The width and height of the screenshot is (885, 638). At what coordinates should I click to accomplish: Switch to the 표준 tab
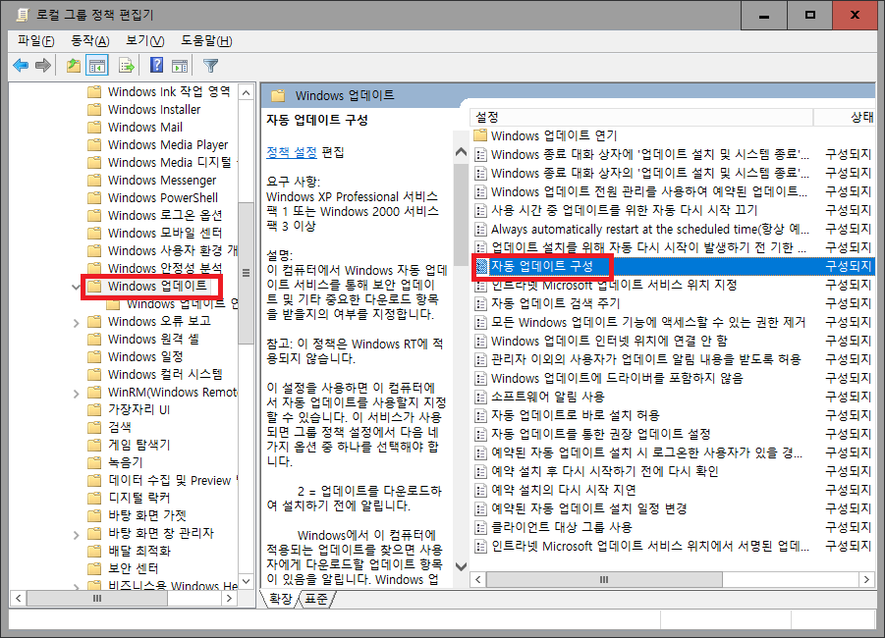point(316,599)
